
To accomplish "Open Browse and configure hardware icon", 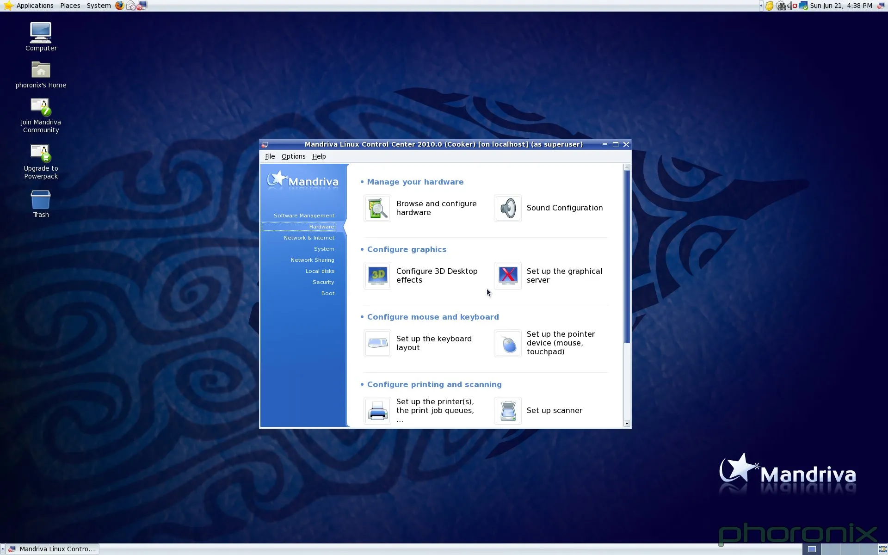I will tap(377, 209).
